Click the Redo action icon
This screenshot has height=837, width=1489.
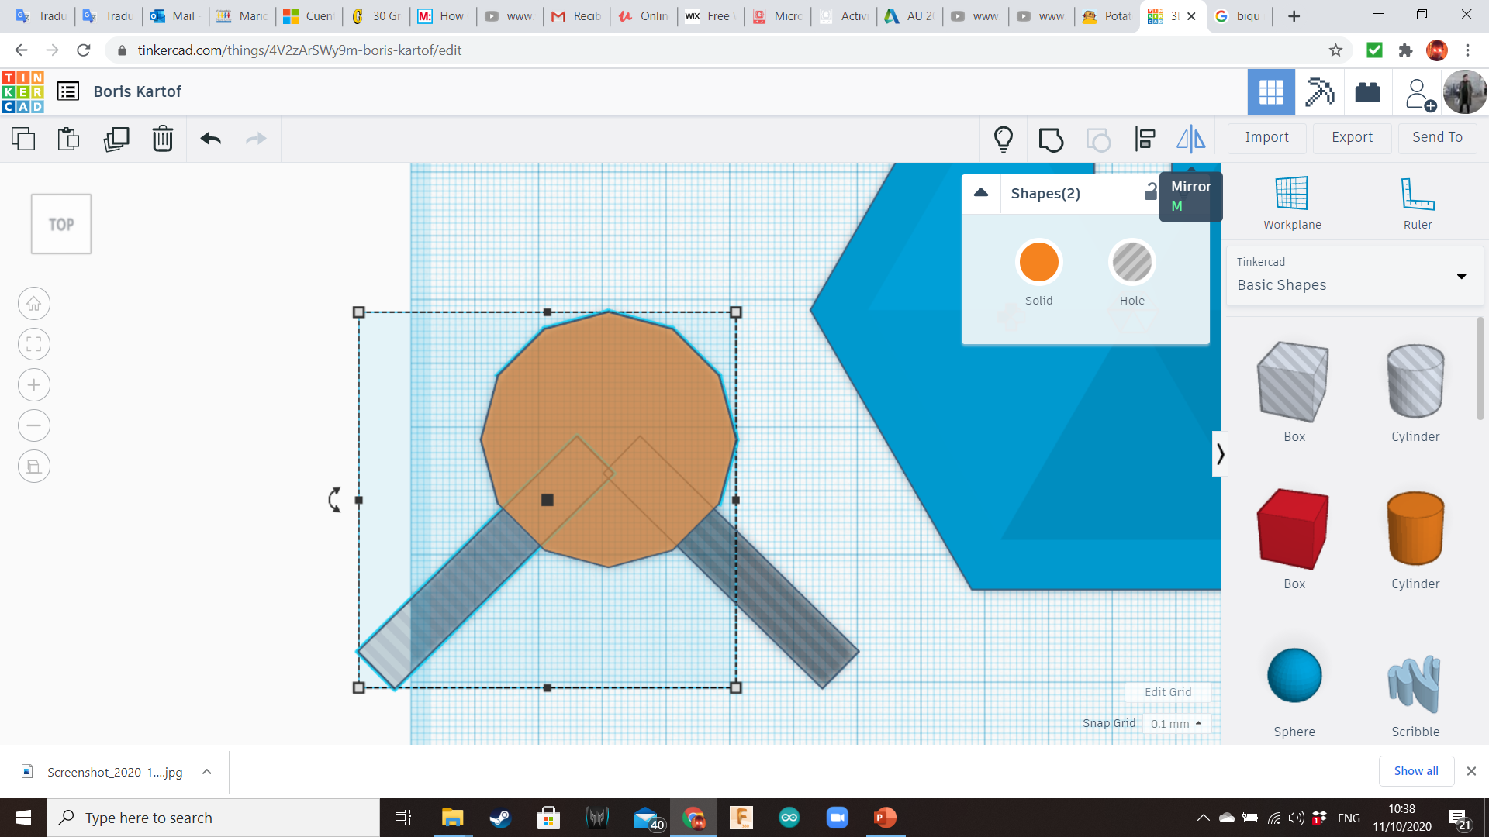click(x=256, y=137)
